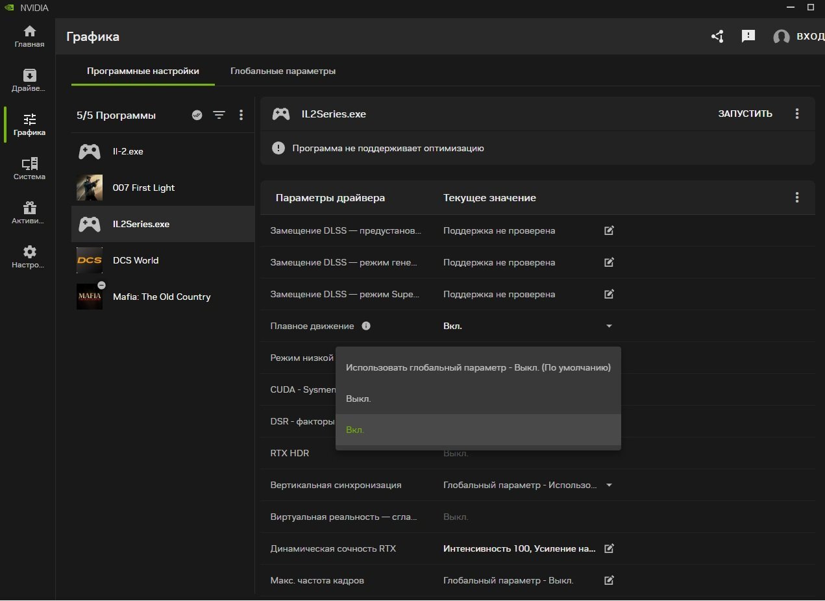Edit Замещение DLSS — режим гене... setting
The height and width of the screenshot is (601, 825).
point(609,262)
